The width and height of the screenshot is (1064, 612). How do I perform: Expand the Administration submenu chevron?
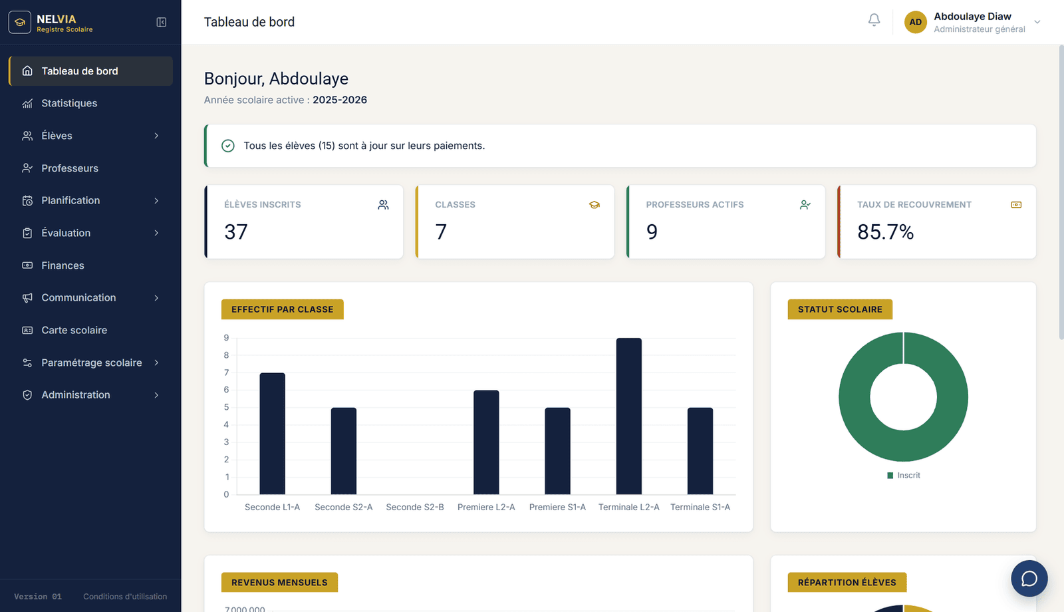pyautogui.click(x=157, y=394)
